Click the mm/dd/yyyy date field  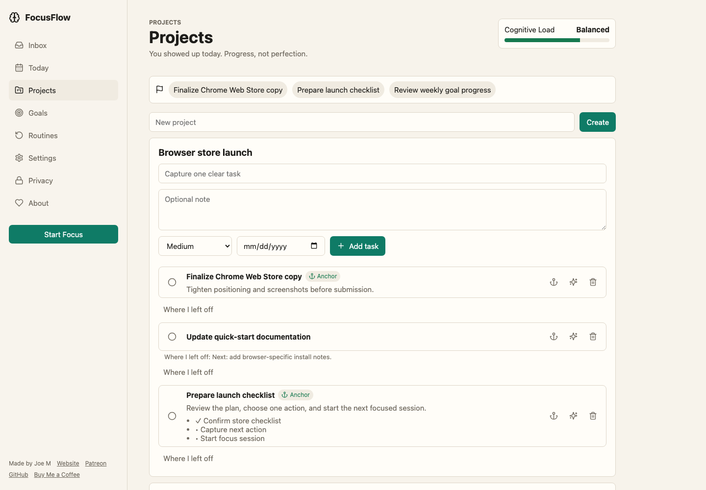(x=280, y=246)
